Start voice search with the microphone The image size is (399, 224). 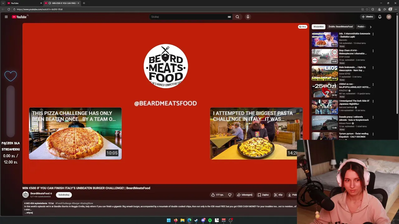coord(248,17)
